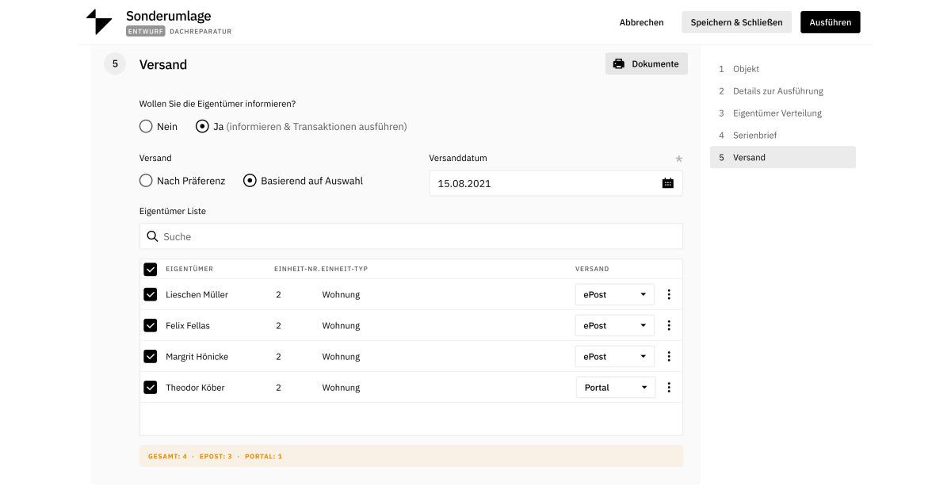Click the Einheit-Nr. column header

tap(296, 269)
